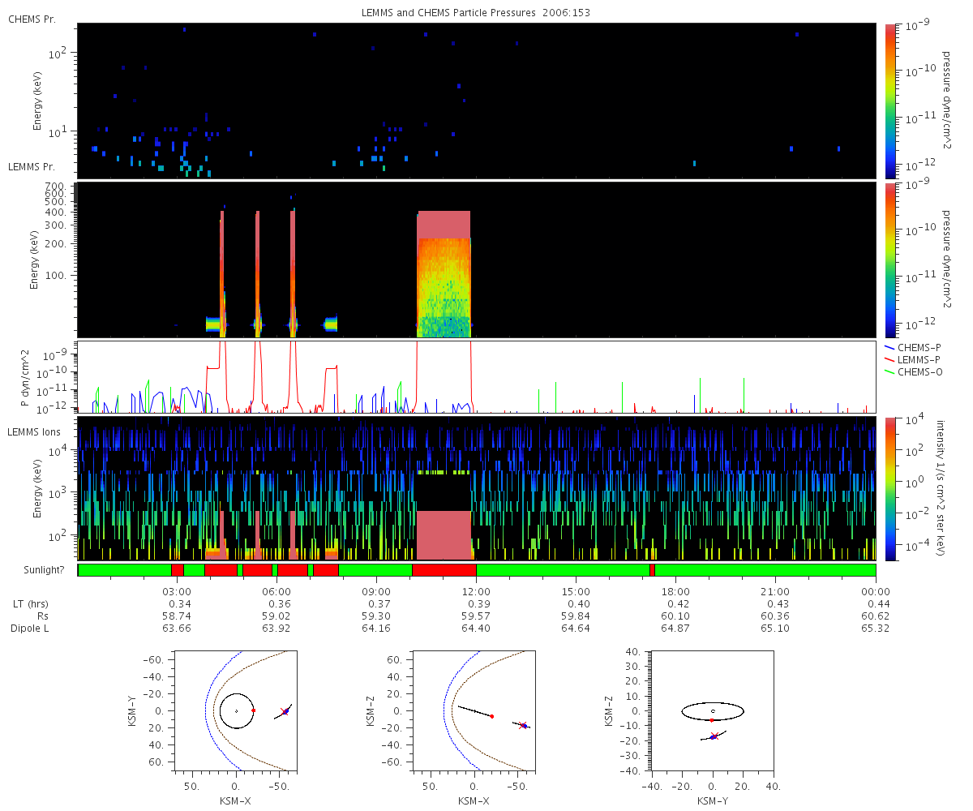Click spacecraft cross marker in KSM-X/KSM-Z plot
The image size is (973, 811).
coord(523,725)
